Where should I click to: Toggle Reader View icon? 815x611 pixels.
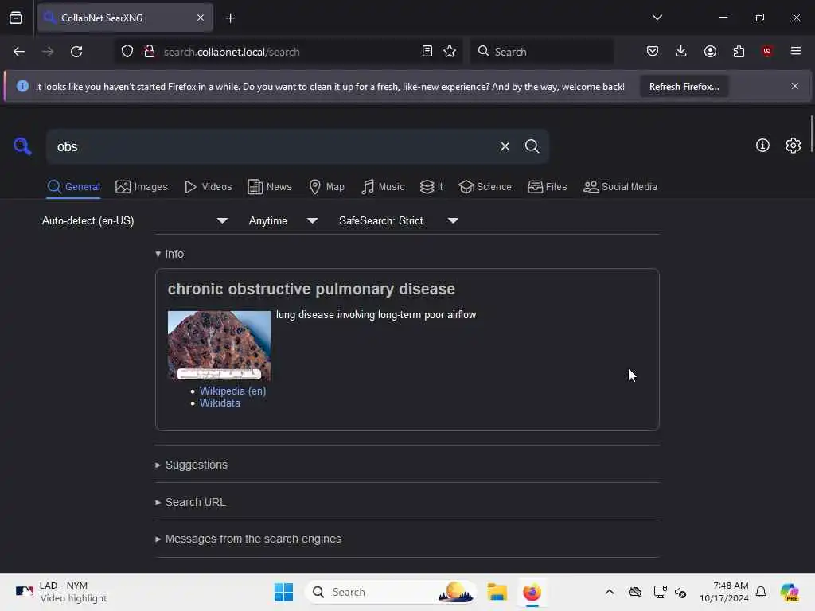[427, 52]
